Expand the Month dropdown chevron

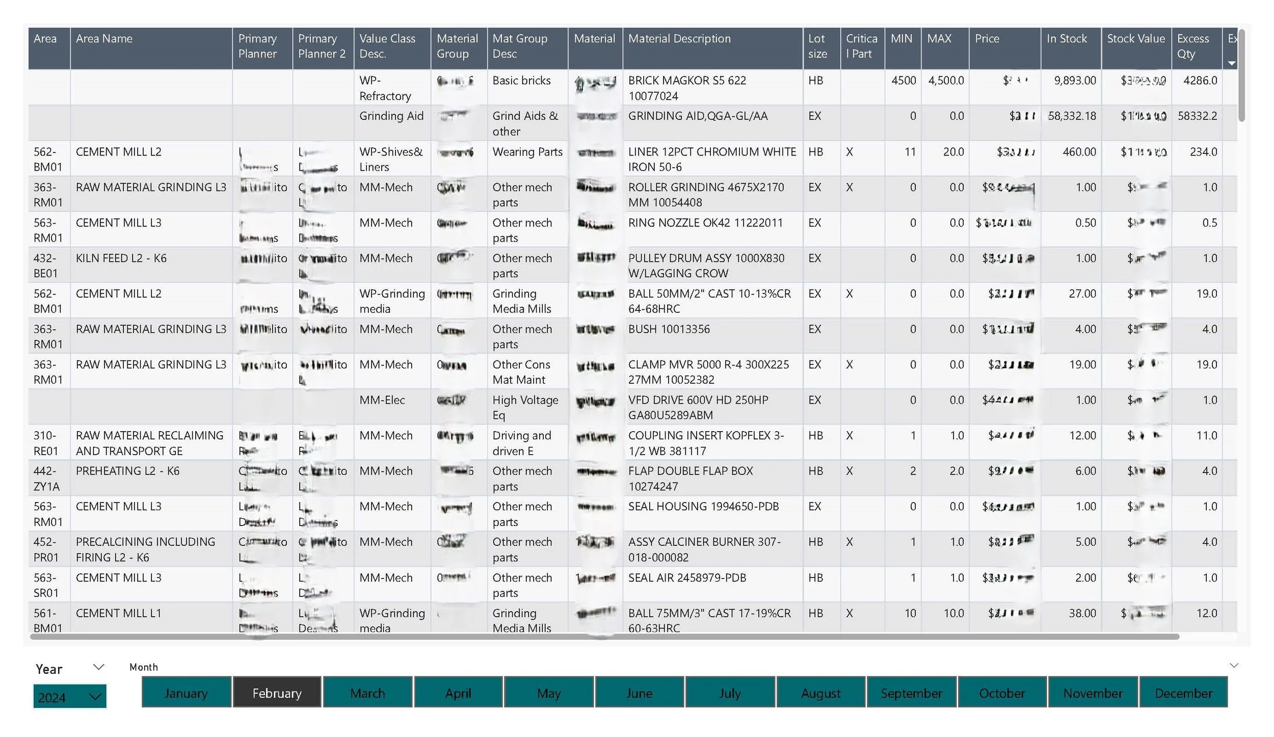(1234, 665)
